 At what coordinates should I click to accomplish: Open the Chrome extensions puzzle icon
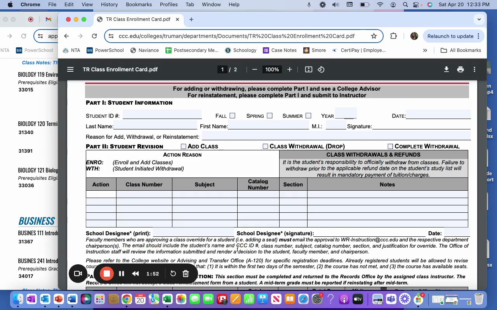coord(394,36)
